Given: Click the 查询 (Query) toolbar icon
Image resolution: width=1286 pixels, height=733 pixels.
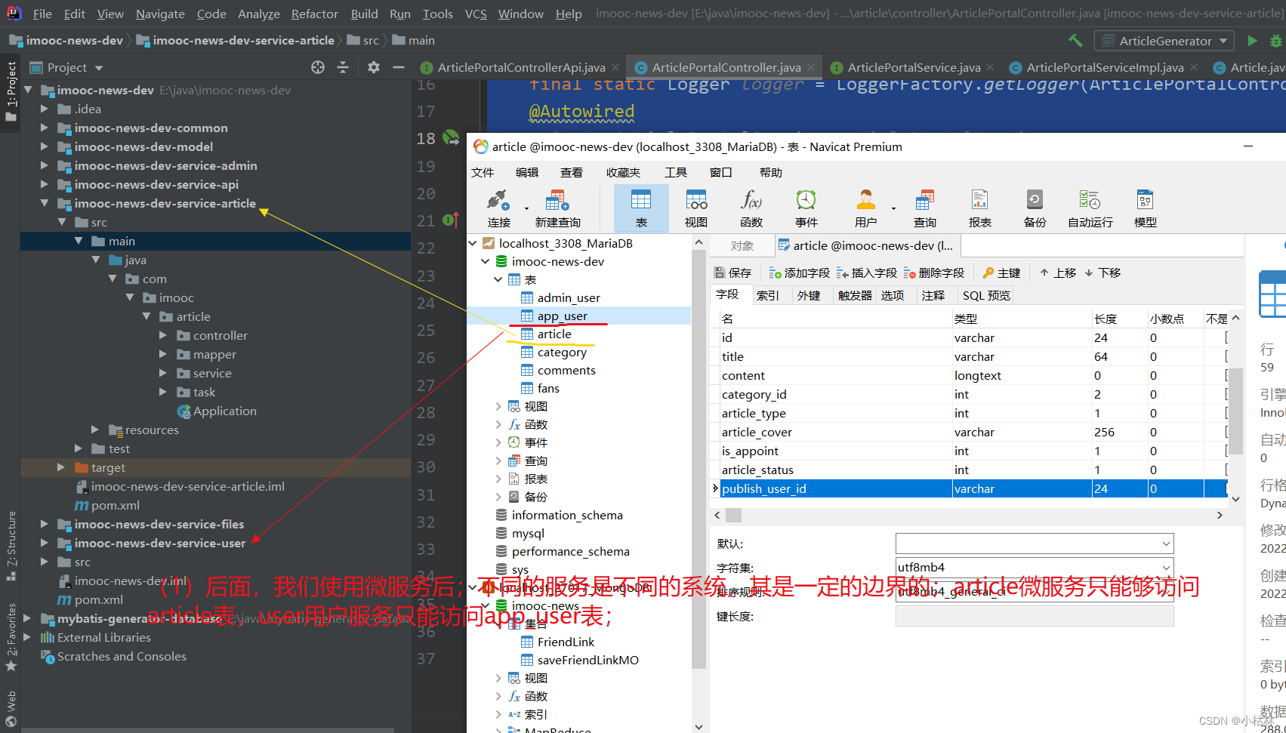Looking at the screenshot, I should click(x=924, y=208).
